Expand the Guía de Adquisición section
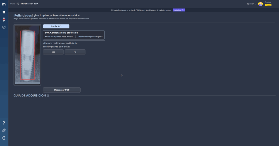Viewport: 279px width, 146px height. tap(48, 96)
